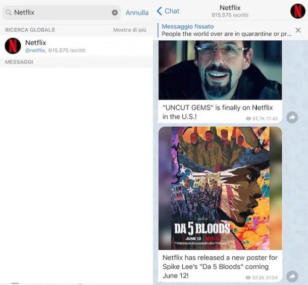This screenshot has height=285, width=308.
Task: Open Netflix profile picture in chat header
Action: 298,11
